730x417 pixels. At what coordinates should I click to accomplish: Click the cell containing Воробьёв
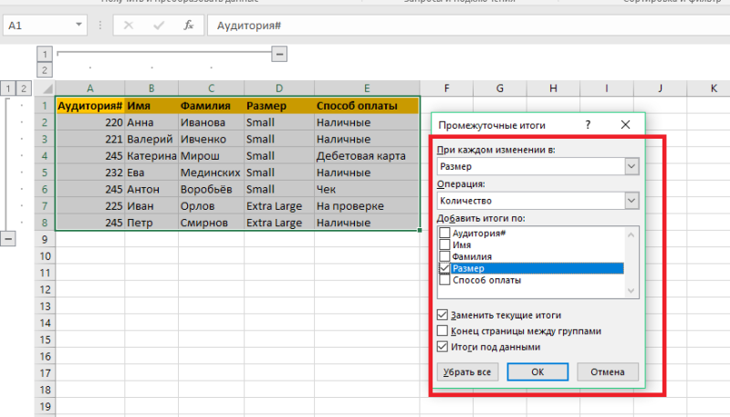[x=211, y=190]
